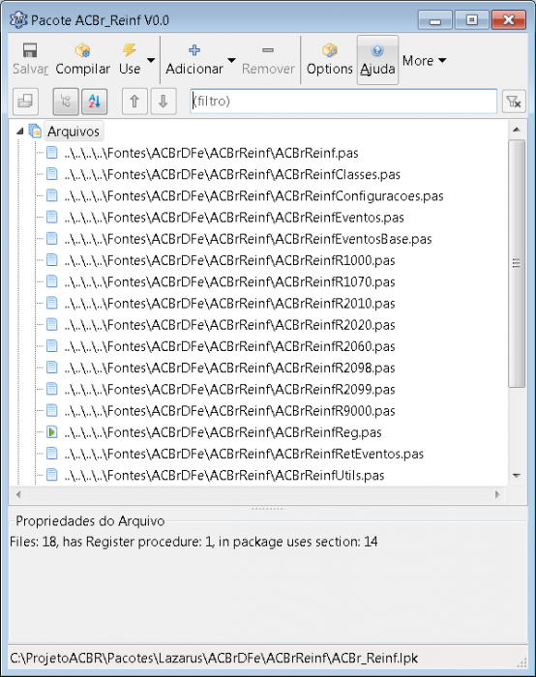Compile the package with Compilar
The height and width of the screenshot is (677, 536).
[82, 59]
